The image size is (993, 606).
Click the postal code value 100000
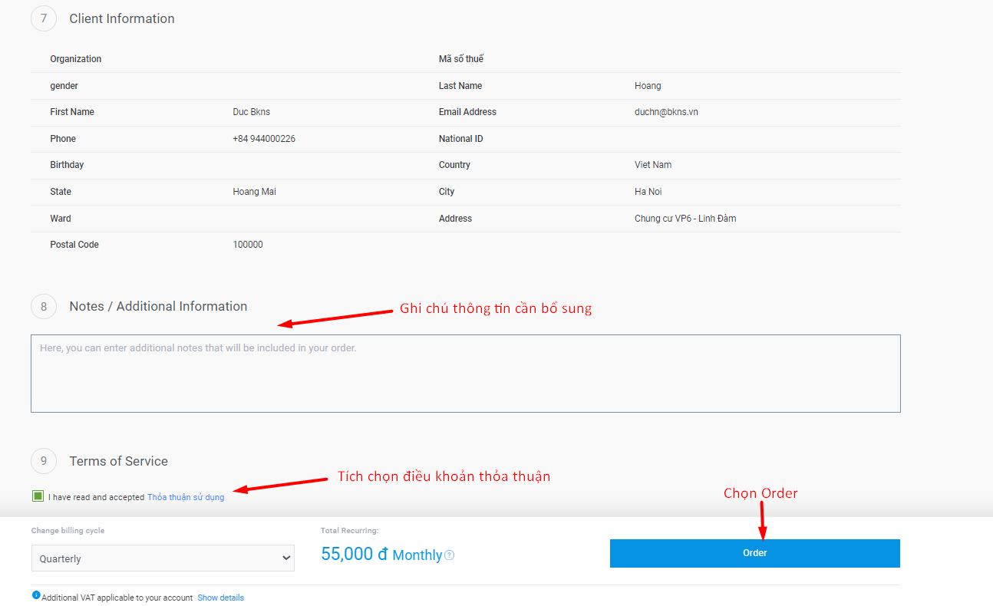coord(248,245)
